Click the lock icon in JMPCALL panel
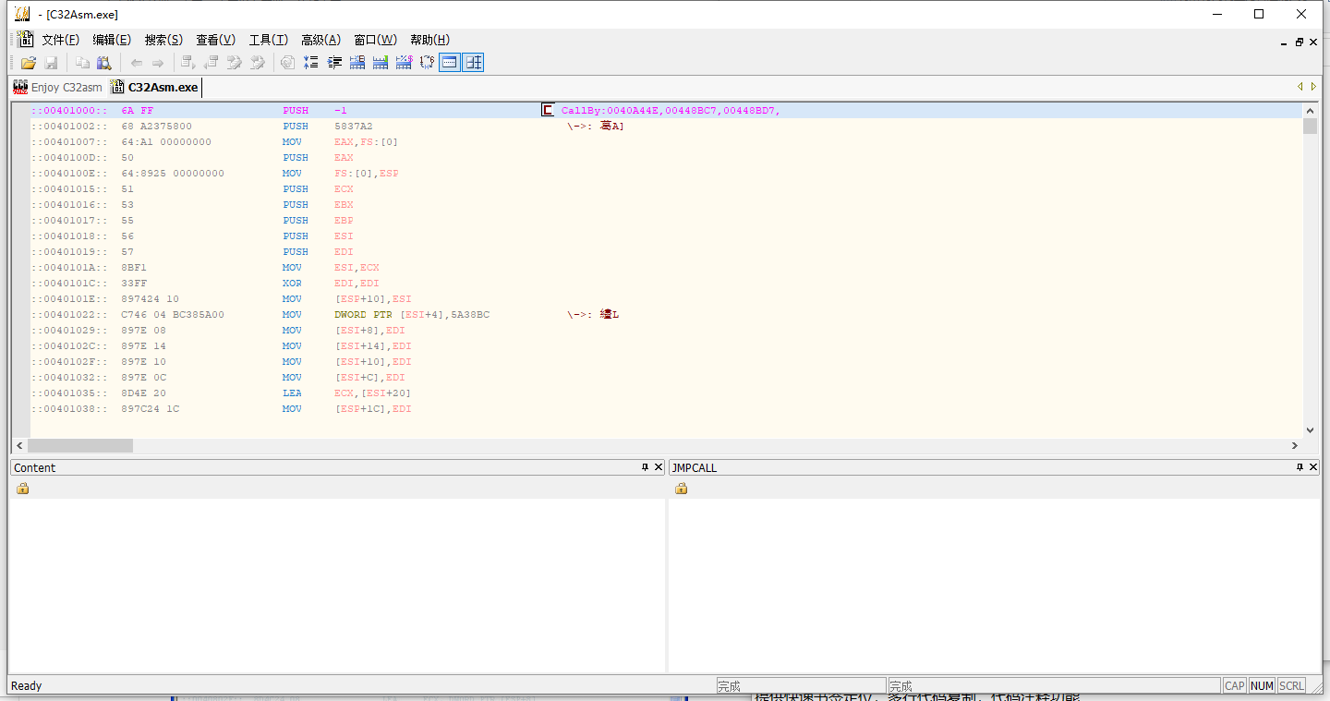The width and height of the screenshot is (1330, 701). pos(682,489)
